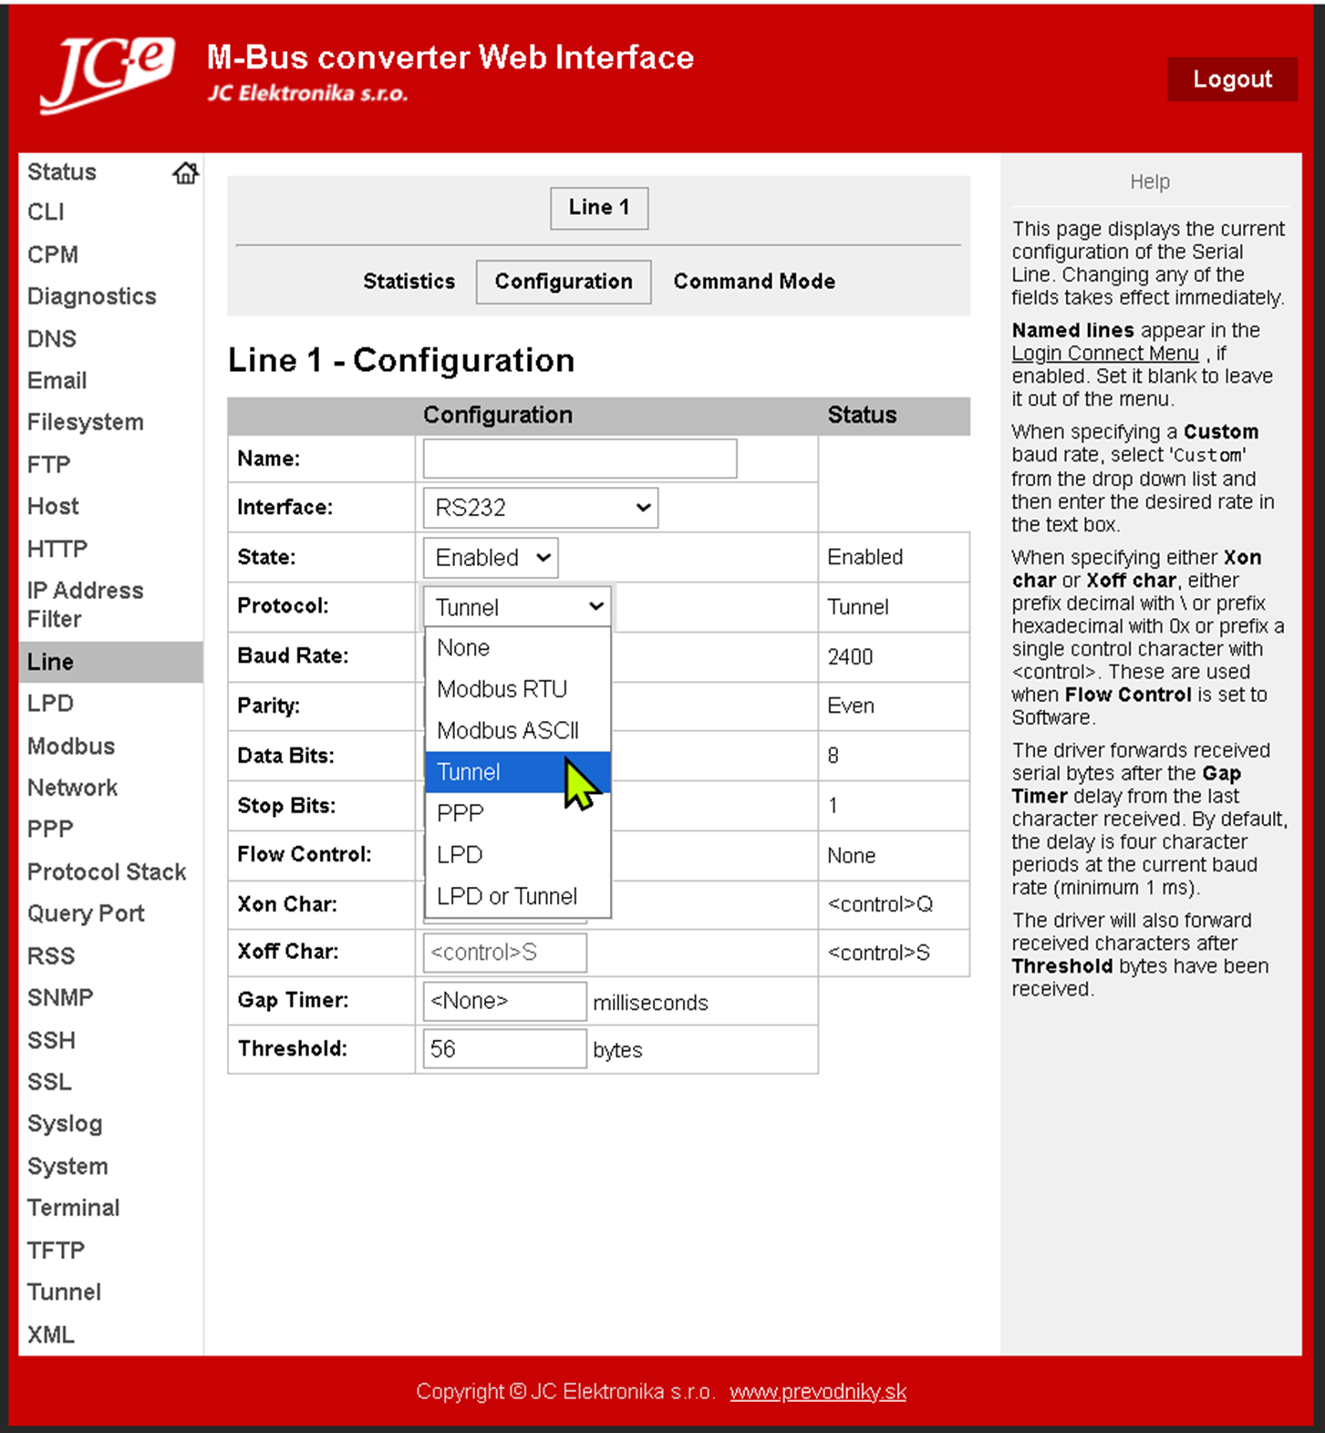Go to Diagnostics in sidebar
Screen dimensions: 1325x1433
pyautogui.click(x=92, y=296)
